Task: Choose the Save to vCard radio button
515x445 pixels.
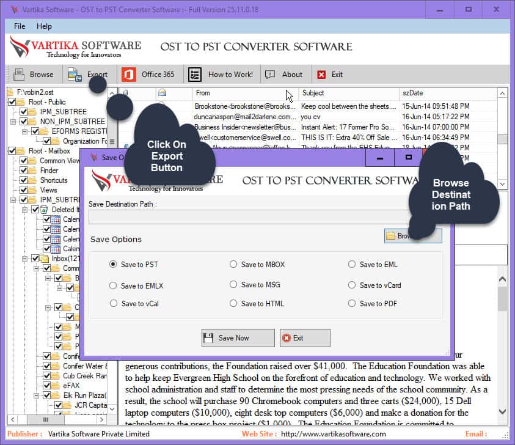Action: pyautogui.click(x=352, y=285)
